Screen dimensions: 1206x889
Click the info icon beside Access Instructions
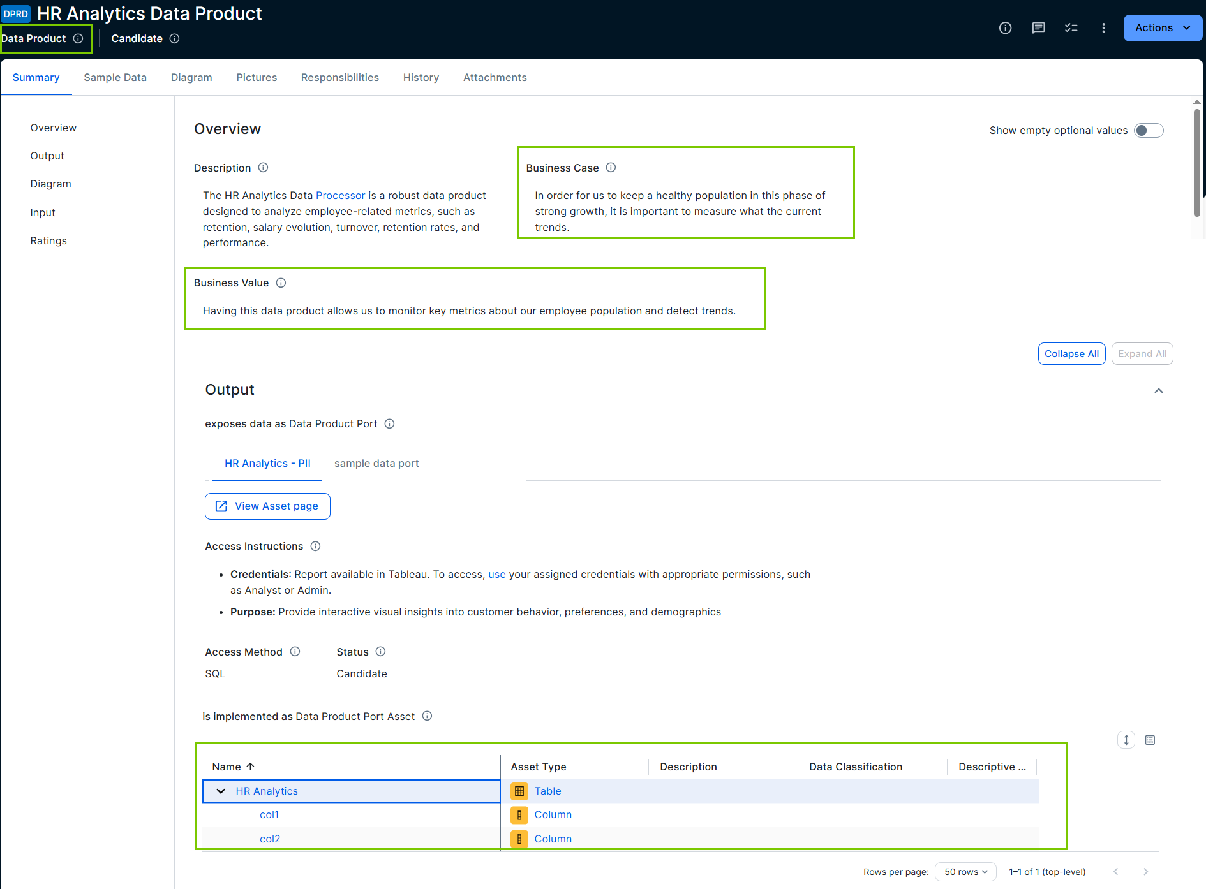[315, 546]
